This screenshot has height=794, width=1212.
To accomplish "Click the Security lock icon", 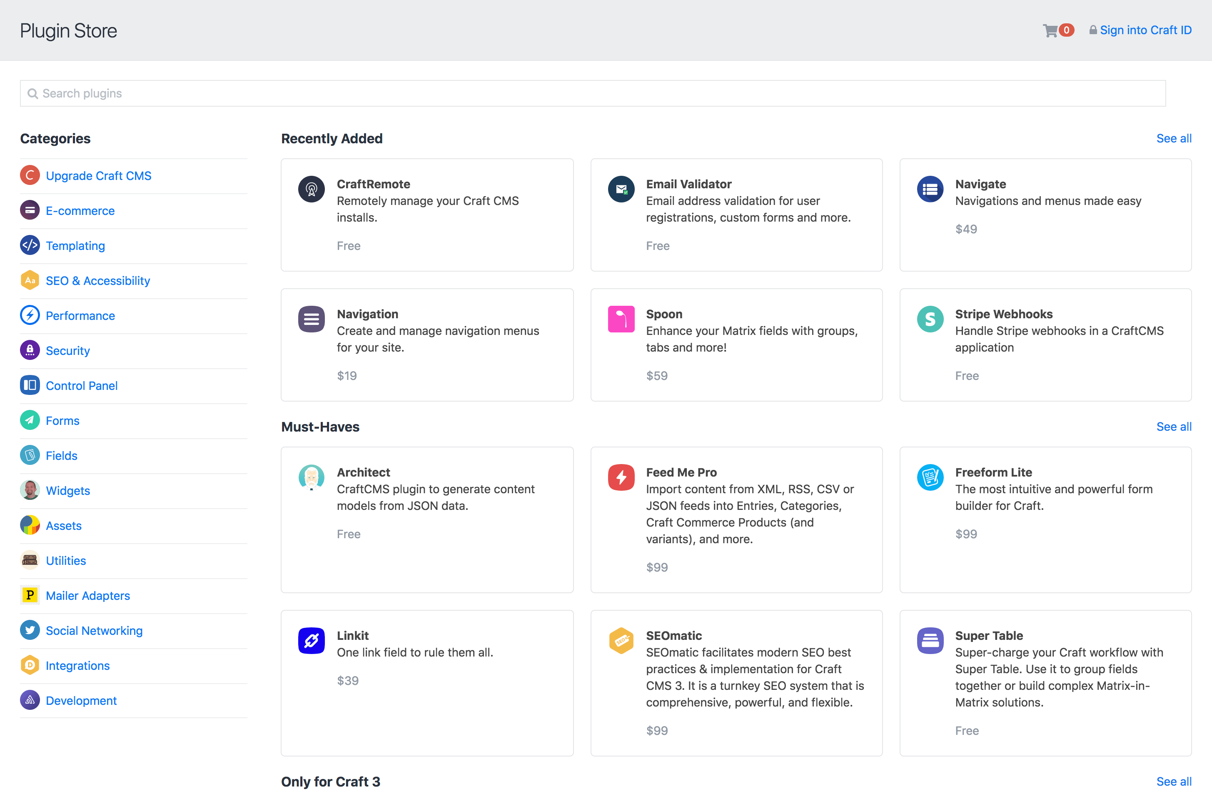I will click(x=30, y=350).
